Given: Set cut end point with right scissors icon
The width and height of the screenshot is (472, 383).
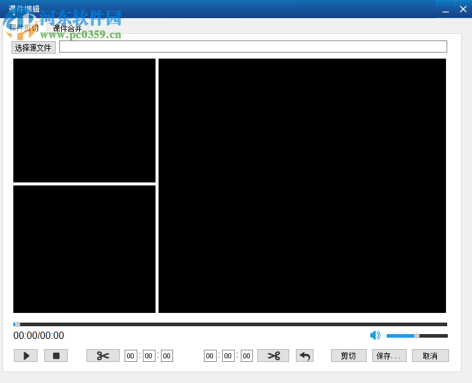Looking at the screenshot, I should (274, 356).
